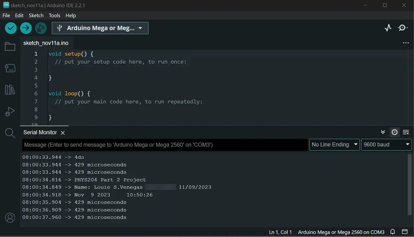The width and height of the screenshot is (414, 237).
Task: Click the Nov 9 2023 output line
Action: pyautogui.click(x=88, y=195)
